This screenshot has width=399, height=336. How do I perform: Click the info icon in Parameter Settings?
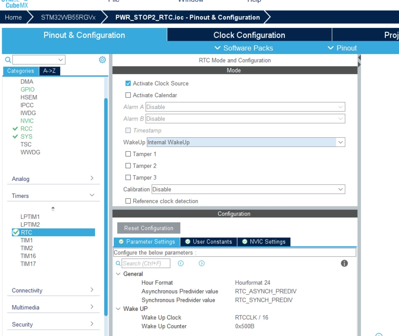[344, 264]
